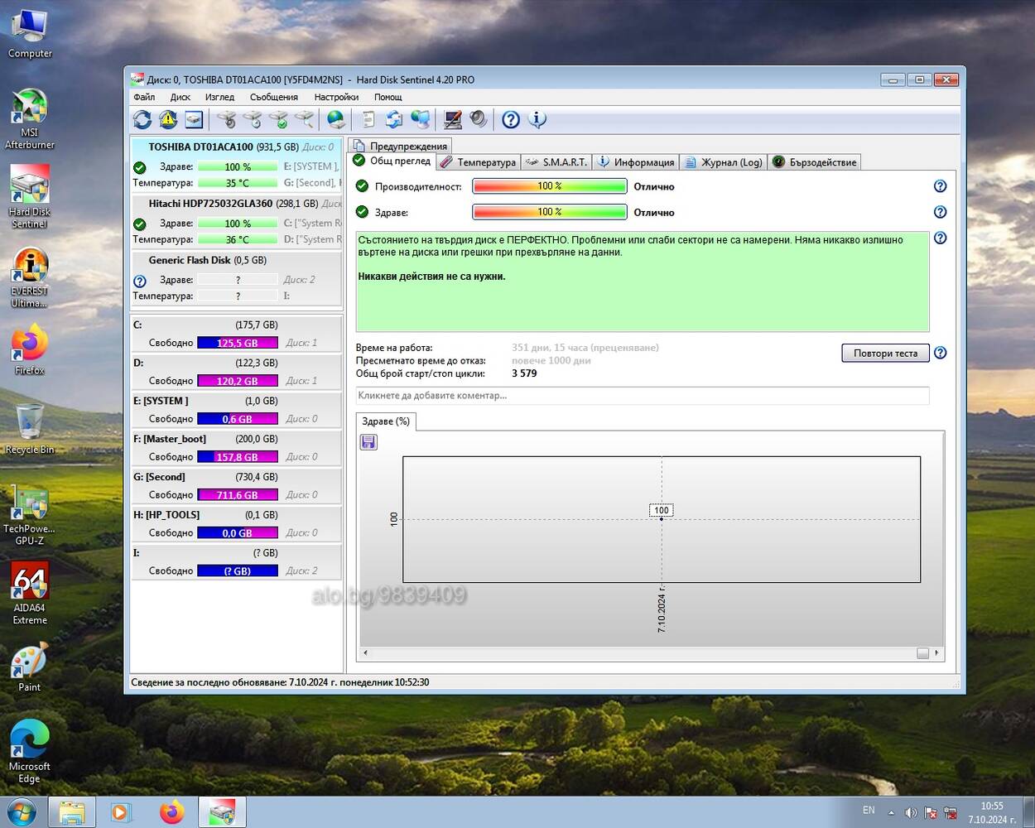Open the Изглед menu
Viewport: 1035px width, 828px height.
click(x=219, y=97)
